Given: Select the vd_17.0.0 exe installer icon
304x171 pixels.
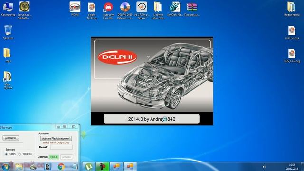Looking at the screenshot, I should coord(142,11).
